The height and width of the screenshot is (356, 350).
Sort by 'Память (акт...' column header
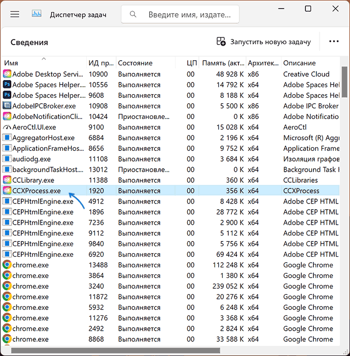223,63
